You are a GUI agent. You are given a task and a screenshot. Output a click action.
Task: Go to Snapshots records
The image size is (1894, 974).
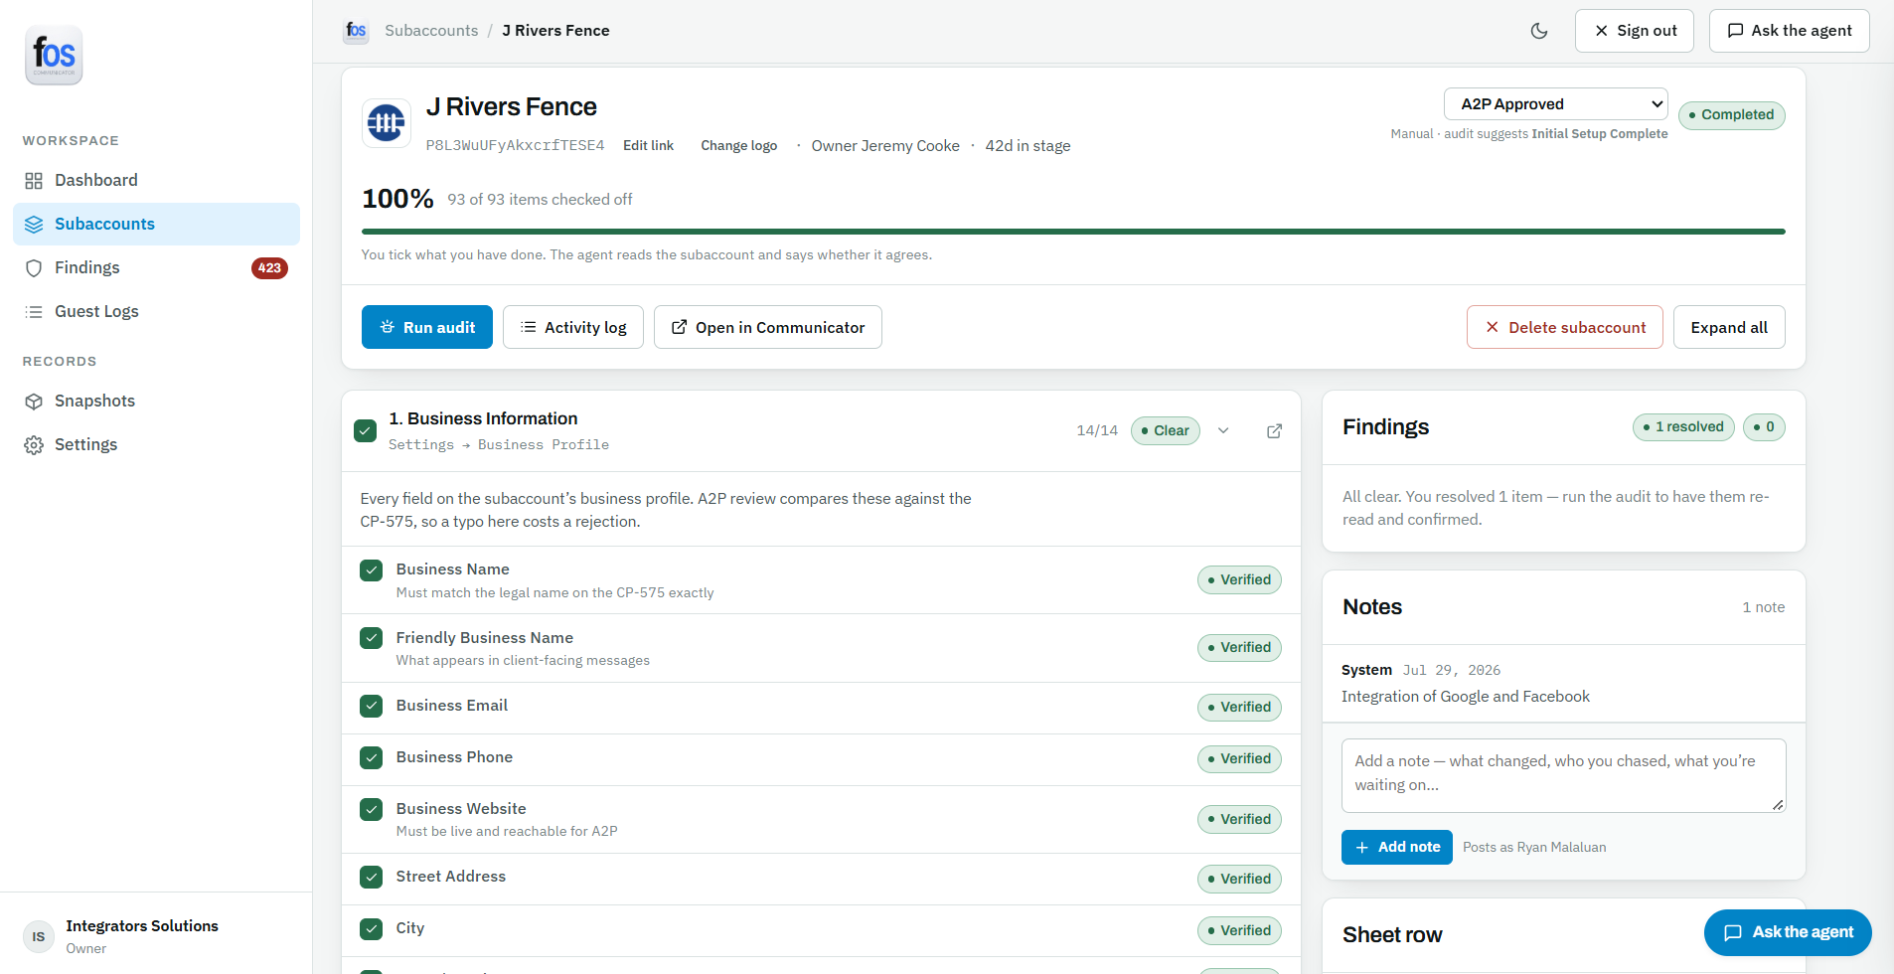coord(156,401)
